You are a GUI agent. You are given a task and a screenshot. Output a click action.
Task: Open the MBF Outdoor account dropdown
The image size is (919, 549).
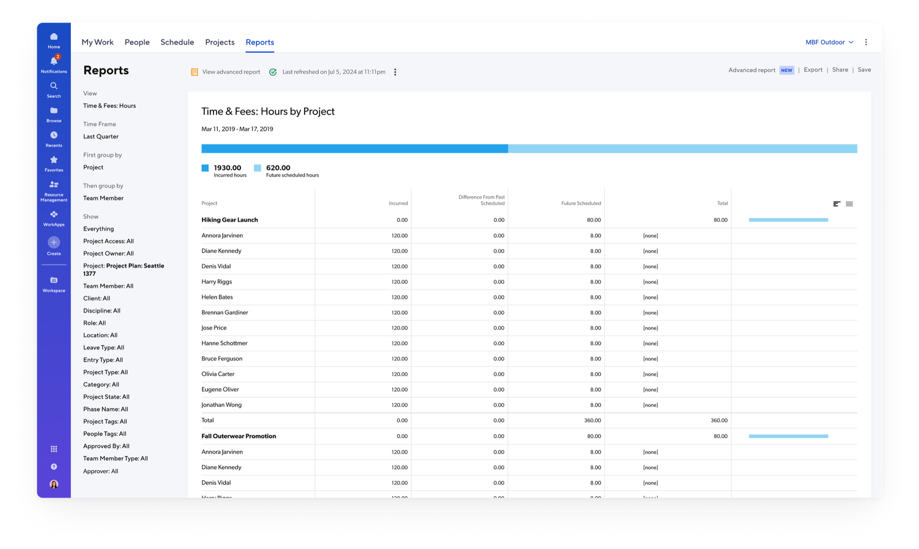[x=829, y=42]
